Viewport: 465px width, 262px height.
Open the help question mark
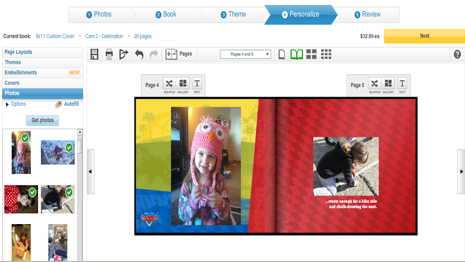[x=457, y=54]
